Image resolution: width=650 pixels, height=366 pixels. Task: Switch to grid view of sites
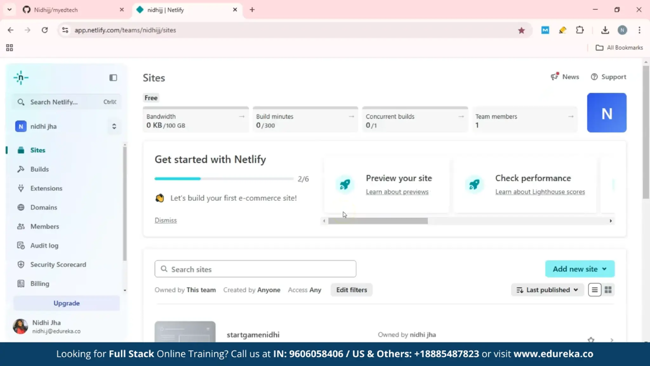click(608, 290)
